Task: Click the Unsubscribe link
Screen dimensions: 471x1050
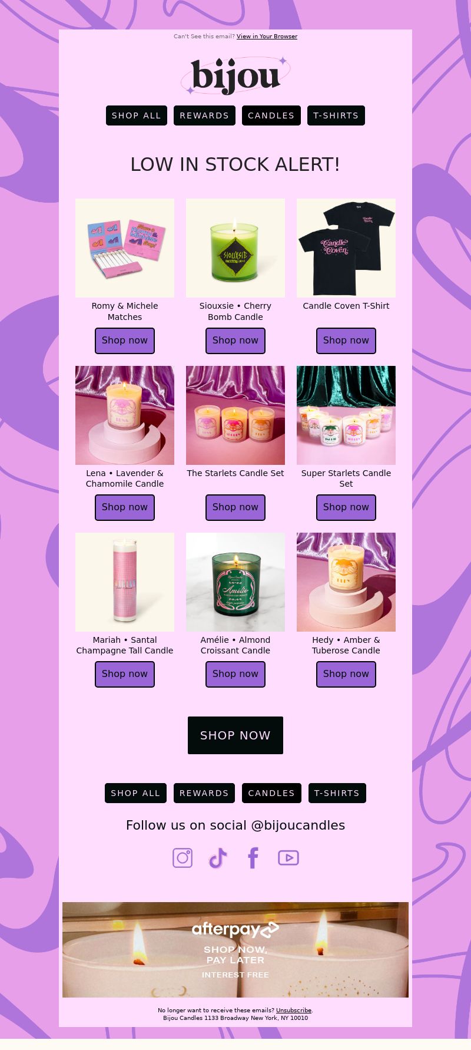Action: point(293,1010)
